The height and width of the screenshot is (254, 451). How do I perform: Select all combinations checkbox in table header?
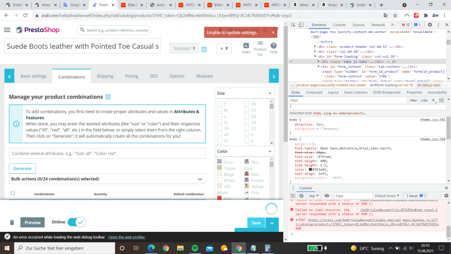pos(13,193)
